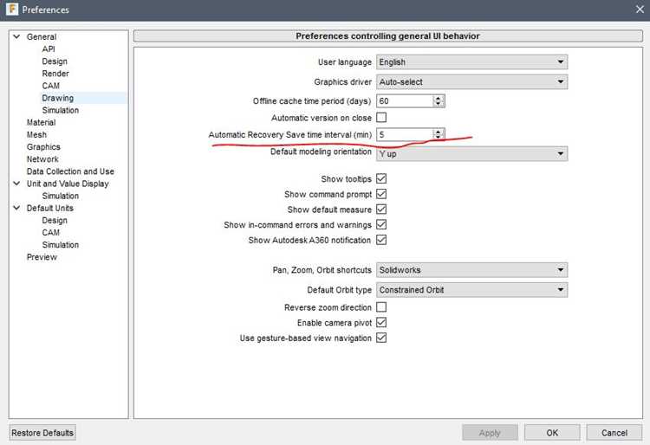Click the 'Preferences controlling general UI behavior' header

[388, 36]
